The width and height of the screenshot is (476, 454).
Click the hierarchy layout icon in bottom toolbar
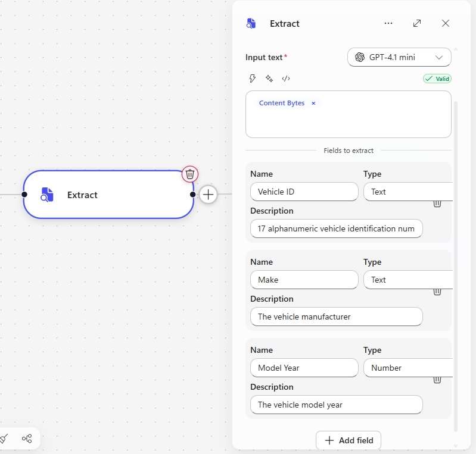(x=27, y=439)
